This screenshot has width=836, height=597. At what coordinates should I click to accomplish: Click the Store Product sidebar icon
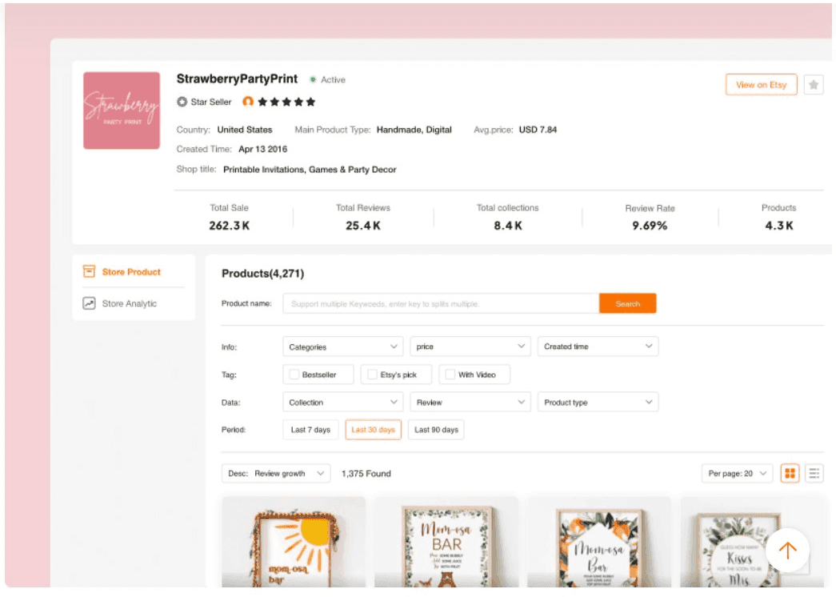coord(89,271)
